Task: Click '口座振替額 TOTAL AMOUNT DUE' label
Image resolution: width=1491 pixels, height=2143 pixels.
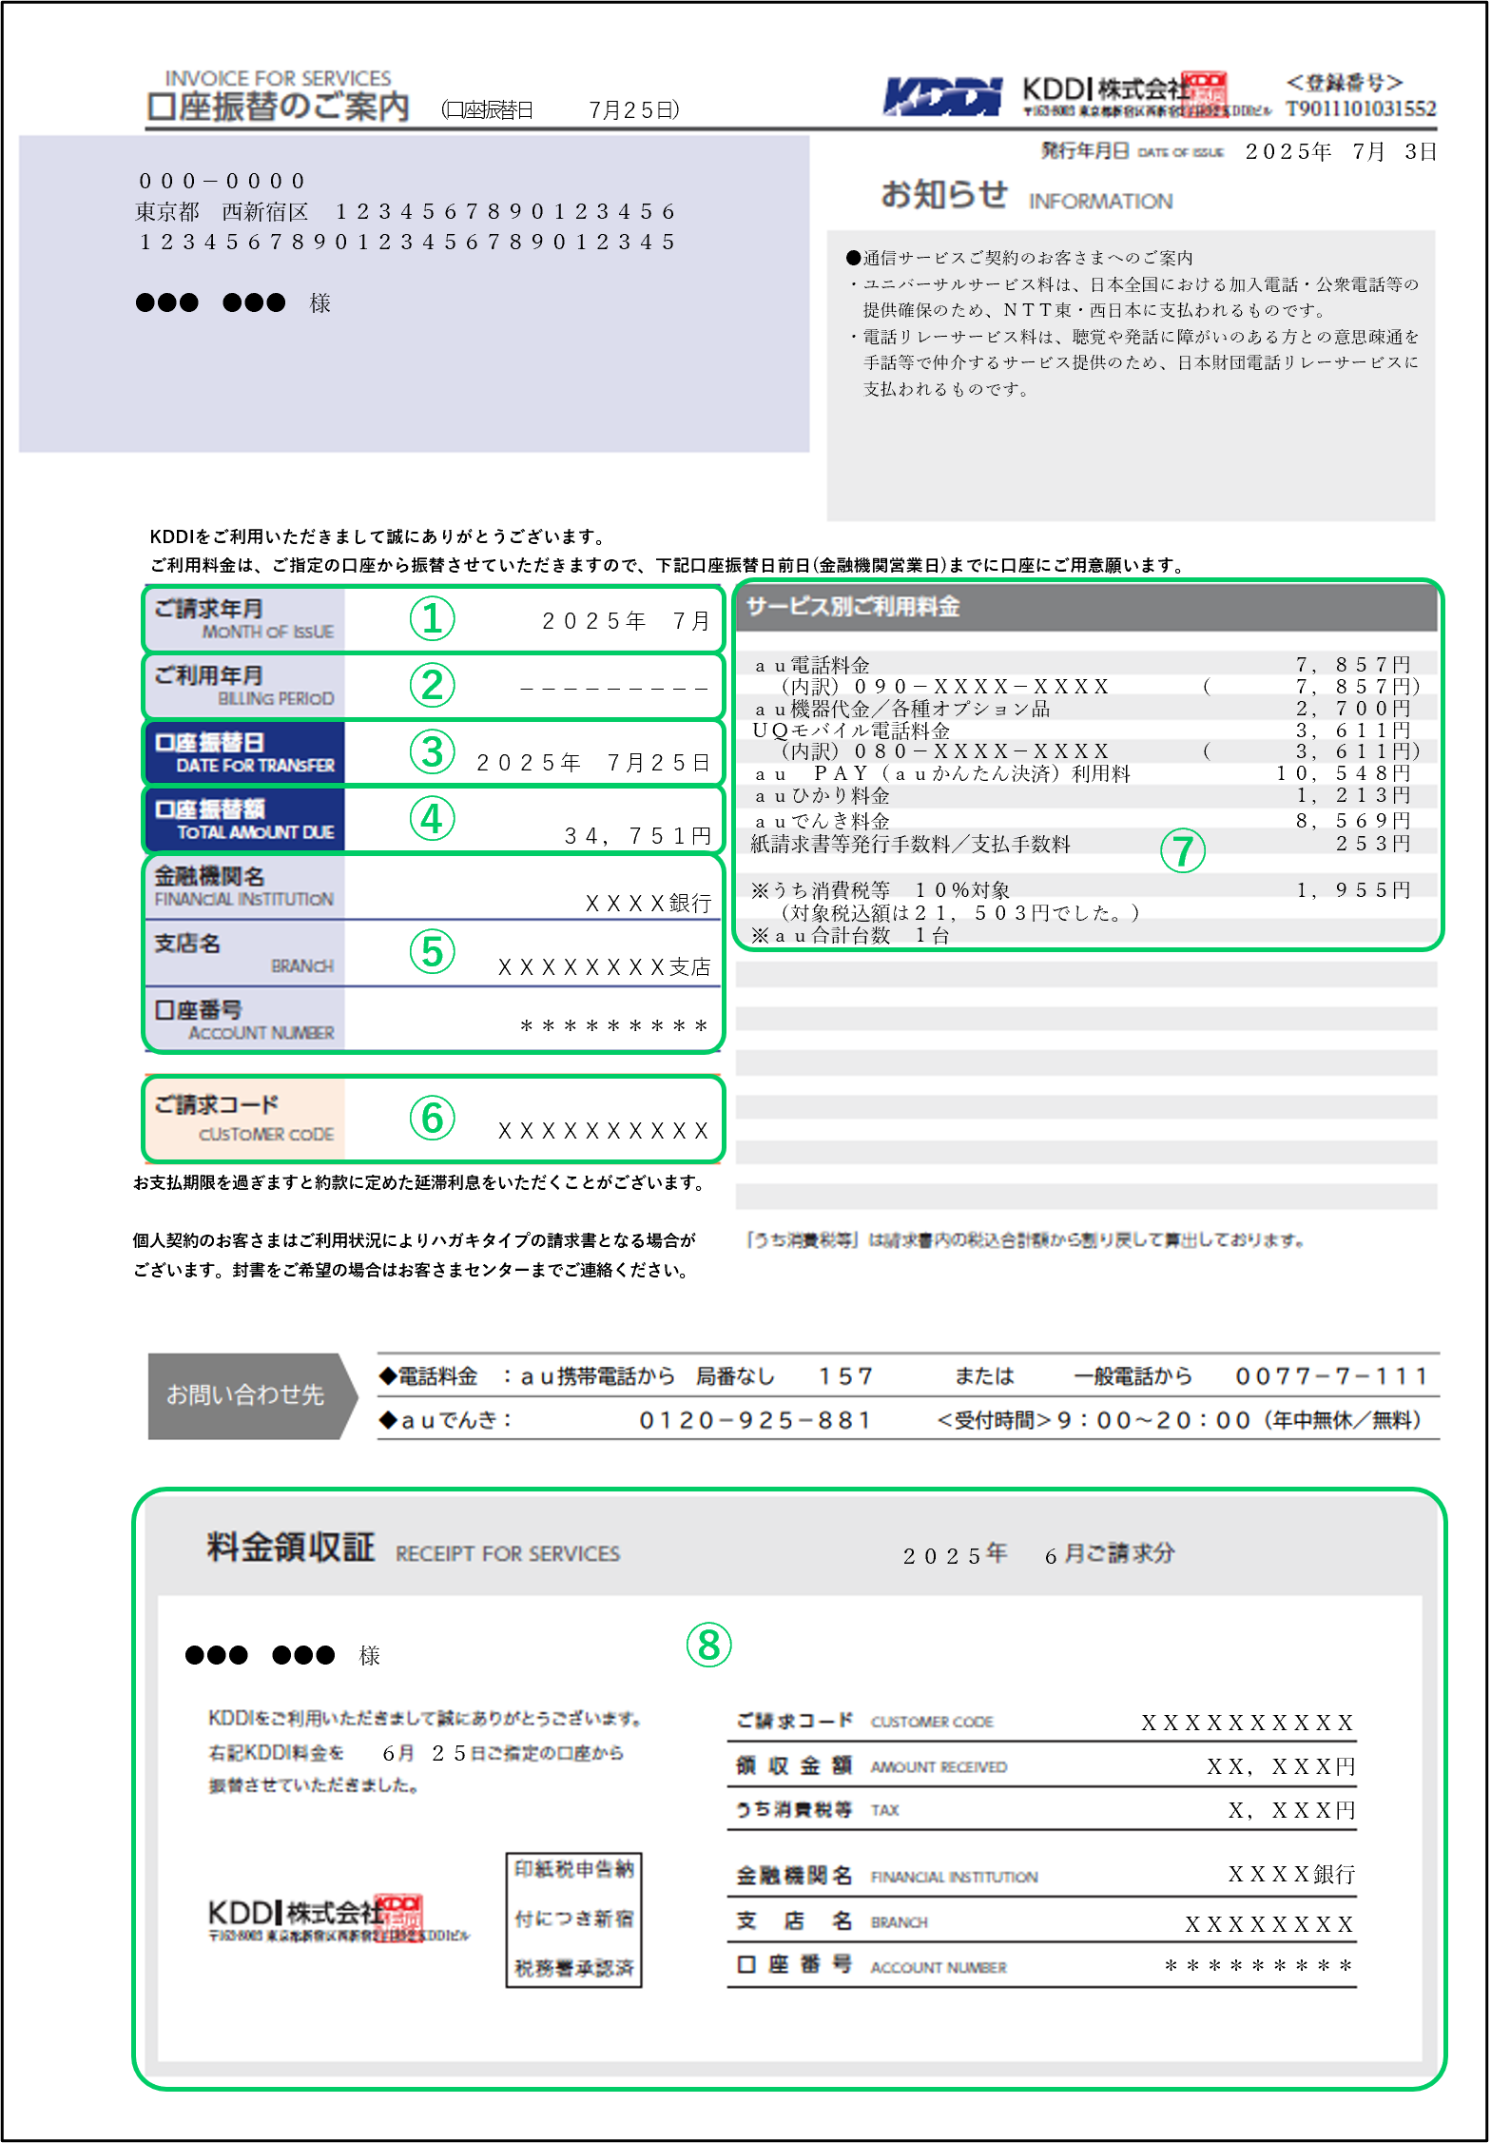Action: [x=244, y=819]
